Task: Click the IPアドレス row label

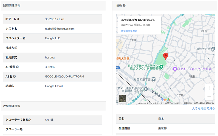Action: point(12,19)
